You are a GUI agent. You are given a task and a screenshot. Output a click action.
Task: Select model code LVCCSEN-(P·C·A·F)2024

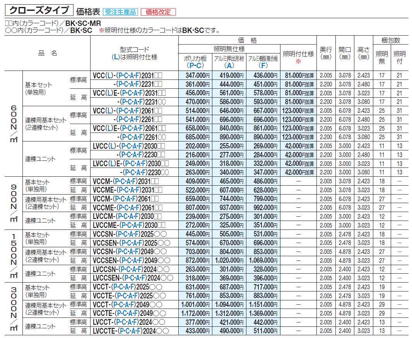click(133, 278)
